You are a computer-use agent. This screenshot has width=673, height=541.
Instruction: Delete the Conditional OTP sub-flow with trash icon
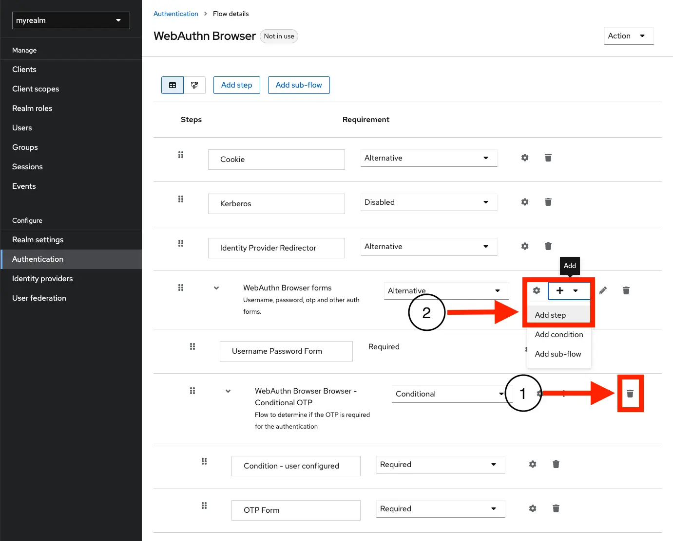631,393
